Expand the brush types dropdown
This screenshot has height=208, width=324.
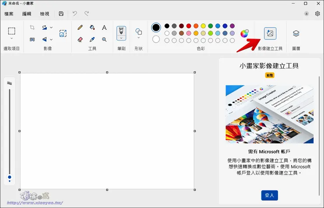coord(121,38)
